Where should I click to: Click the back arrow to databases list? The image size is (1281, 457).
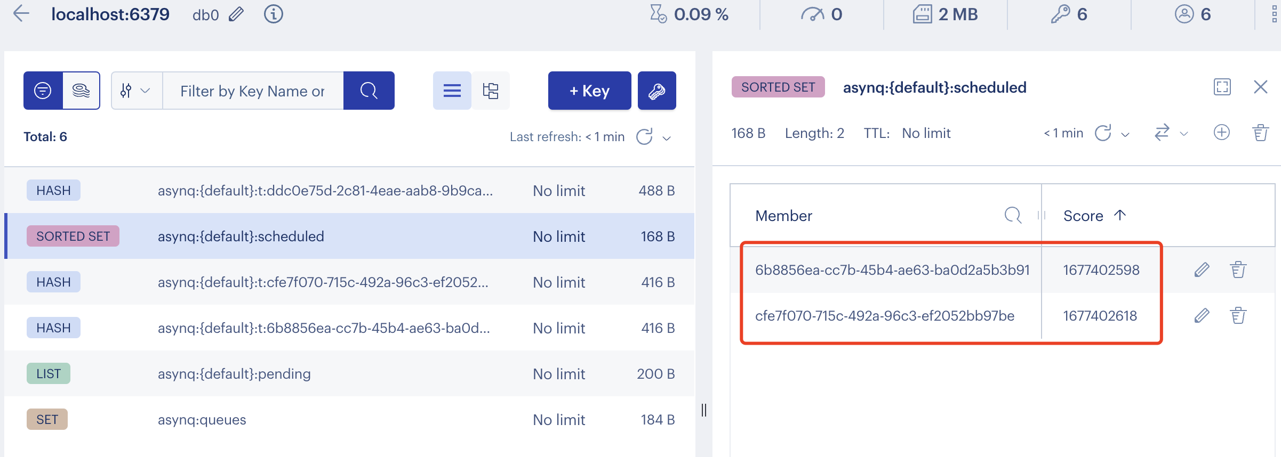pyautogui.click(x=21, y=14)
